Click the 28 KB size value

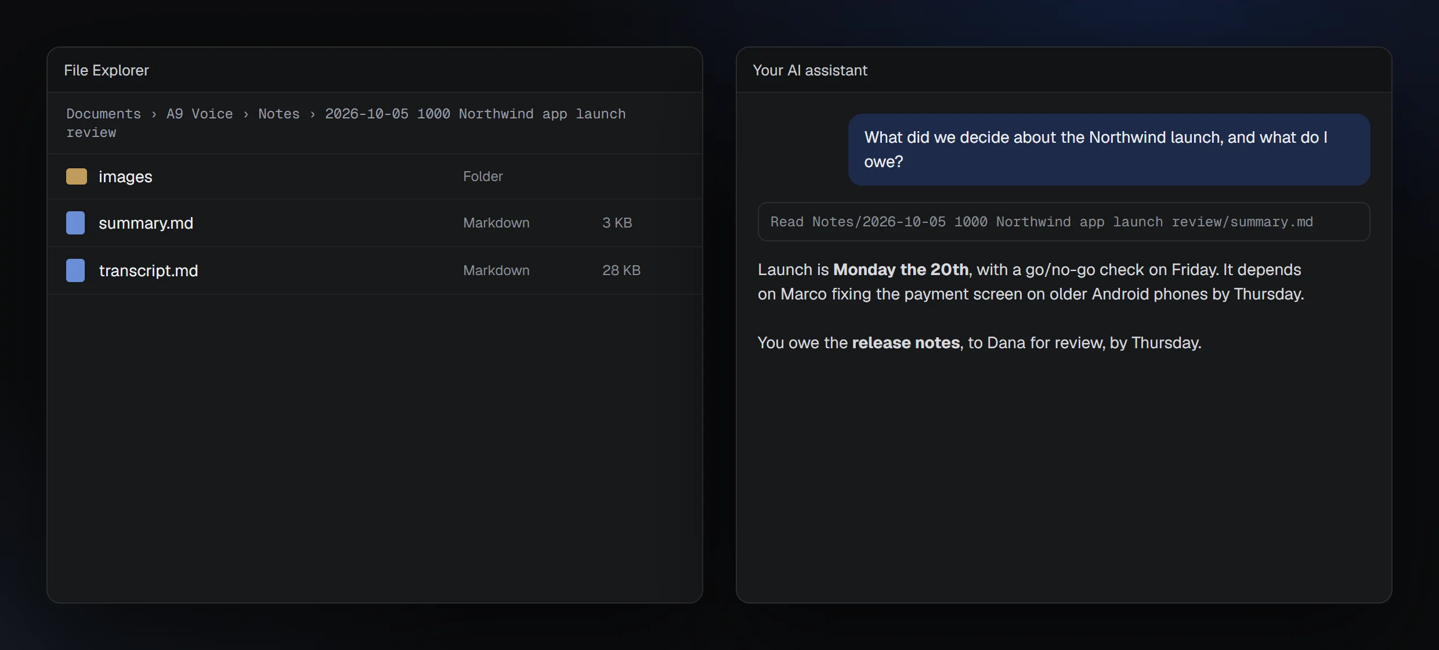tap(621, 270)
